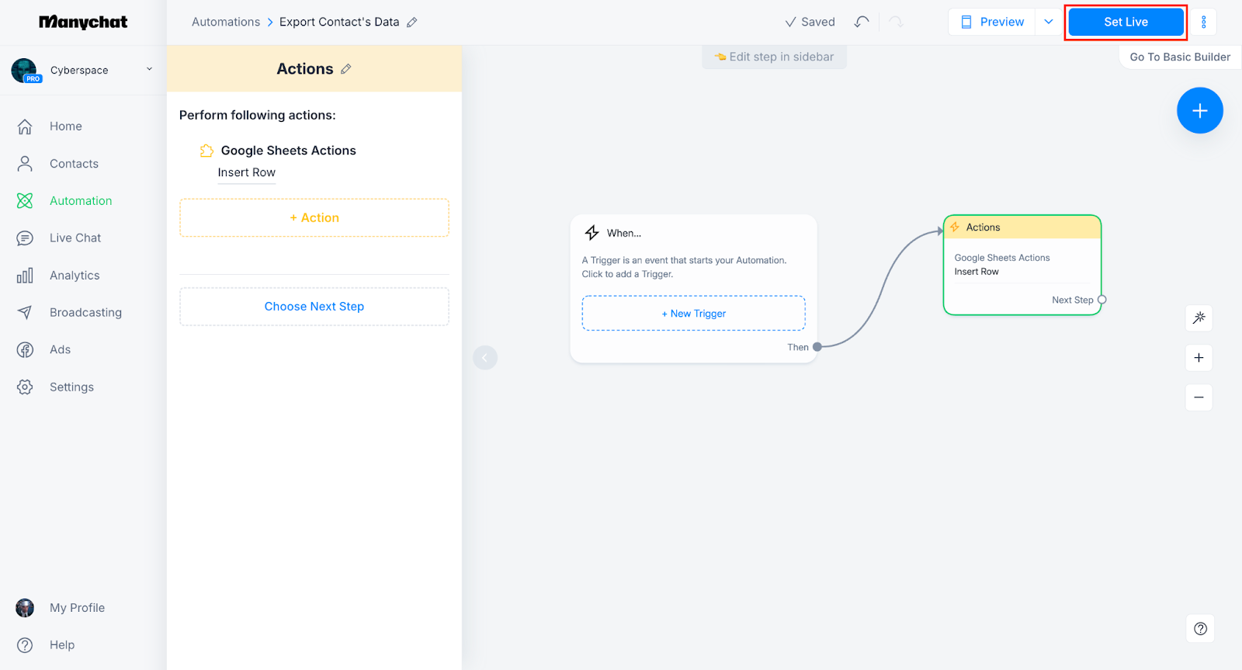Viewport: 1242px width, 670px height.
Task: Rename automation via pencil icon in breadcrumb
Action: [412, 23]
